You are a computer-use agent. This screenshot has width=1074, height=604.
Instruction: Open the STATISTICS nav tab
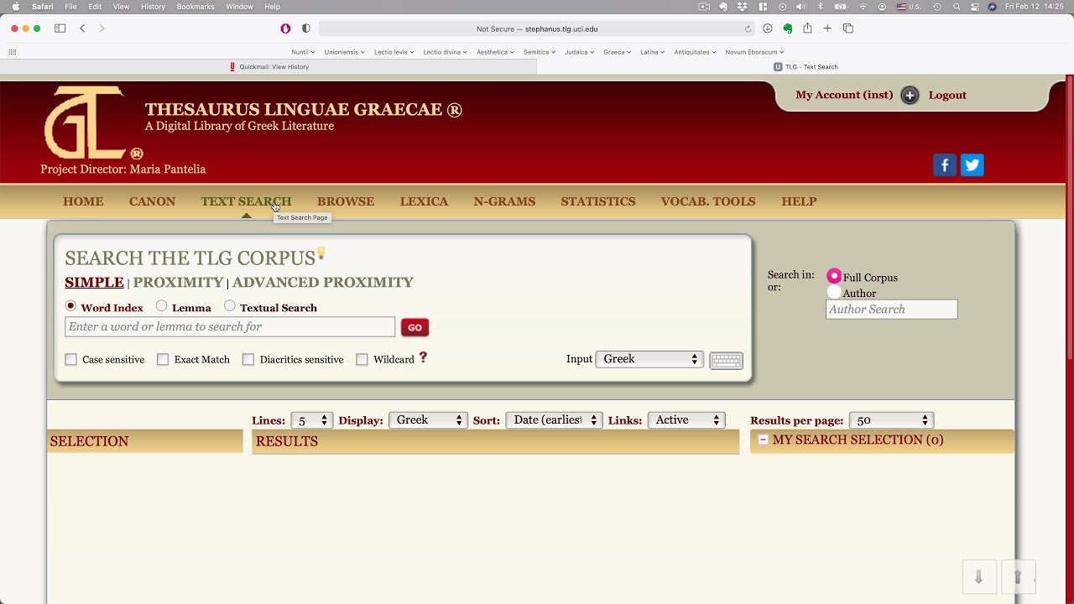tap(598, 201)
